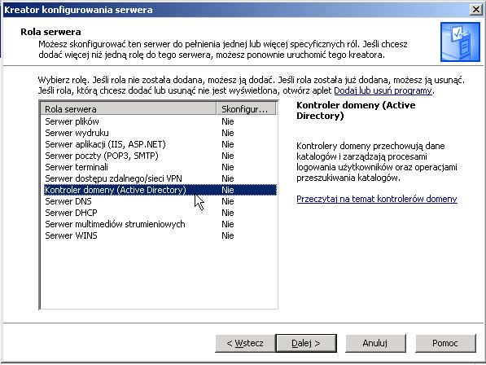Select the Serwer DNS role

click(159, 201)
